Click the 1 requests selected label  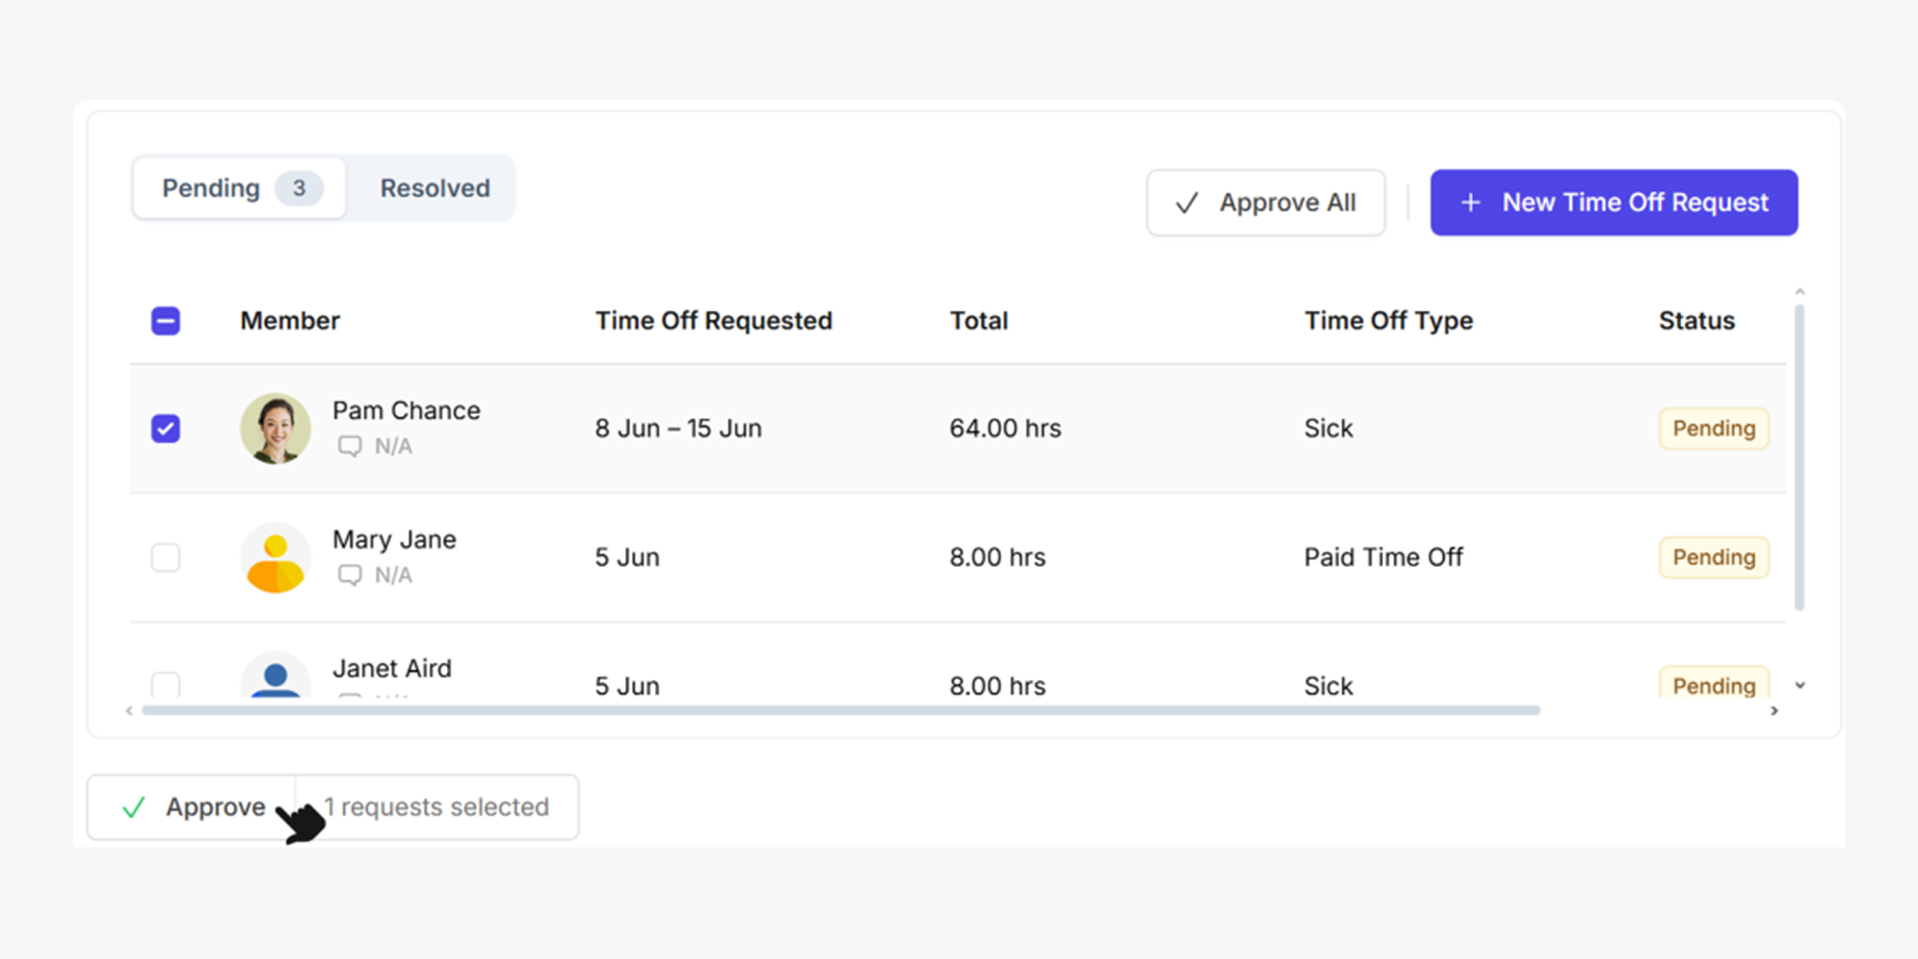tap(436, 807)
